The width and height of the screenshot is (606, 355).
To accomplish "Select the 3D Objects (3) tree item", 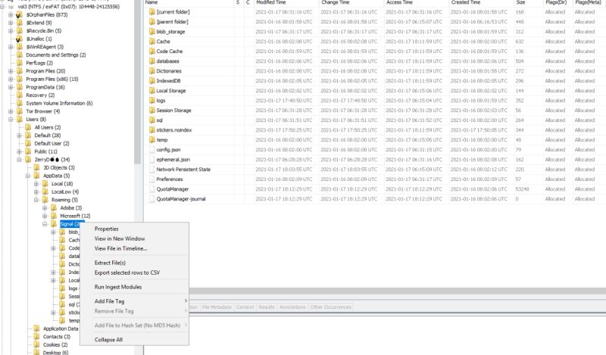I will (x=59, y=167).
